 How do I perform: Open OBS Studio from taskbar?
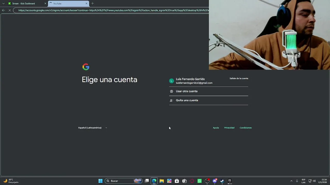[207, 181]
